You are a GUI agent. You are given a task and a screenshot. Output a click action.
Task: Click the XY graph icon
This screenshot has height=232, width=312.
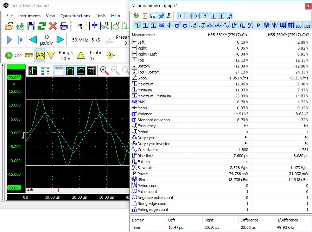(116, 26)
